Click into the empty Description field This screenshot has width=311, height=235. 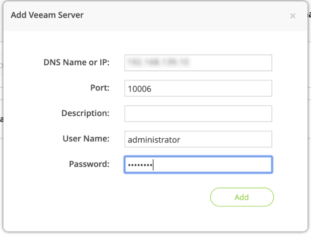click(198, 114)
